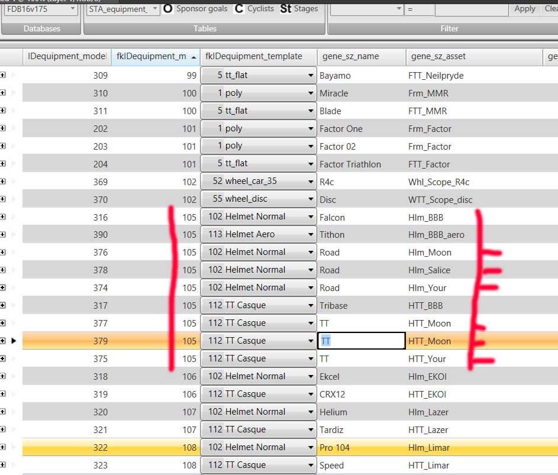
Task: Expand the Falcon row 316 plus icon
Action: (x=4, y=217)
